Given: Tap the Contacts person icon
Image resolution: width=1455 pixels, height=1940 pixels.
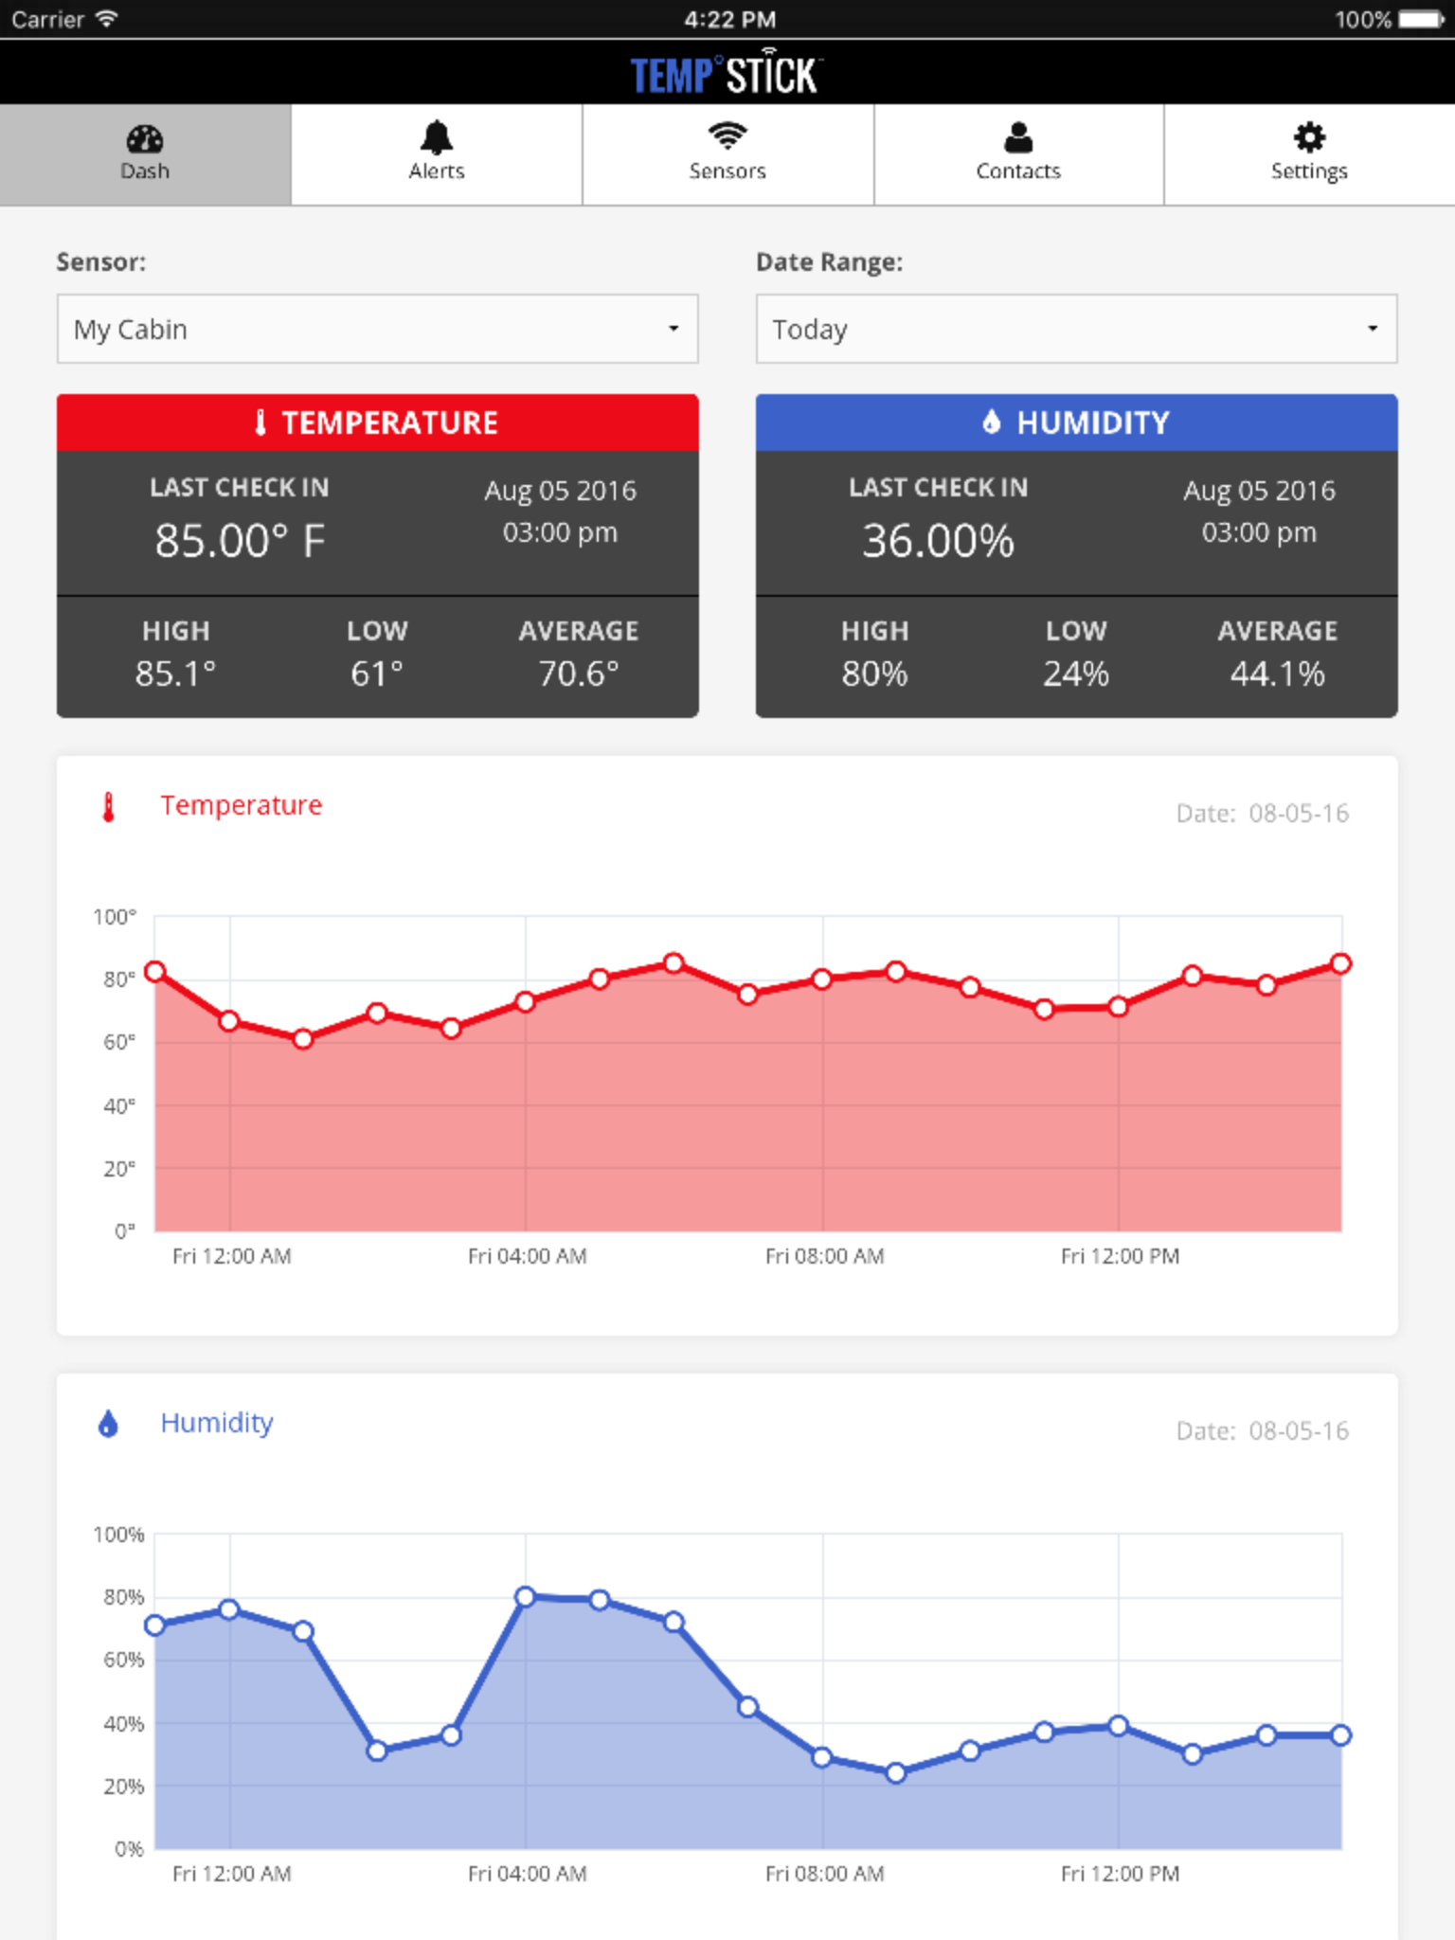Looking at the screenshot, I should (1018, 138).
